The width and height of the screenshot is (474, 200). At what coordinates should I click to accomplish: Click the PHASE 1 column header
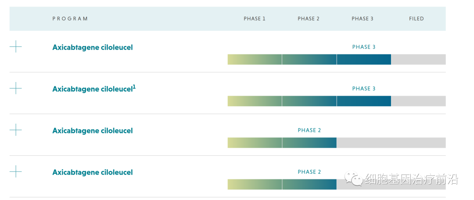(255, 19)
